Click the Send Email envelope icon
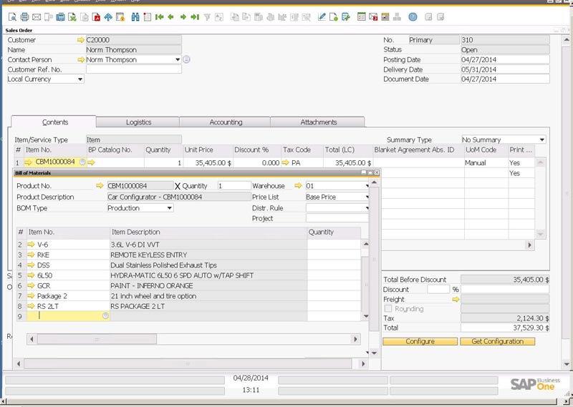Viewport: 573px width, 407px height. tap(37, 16)
